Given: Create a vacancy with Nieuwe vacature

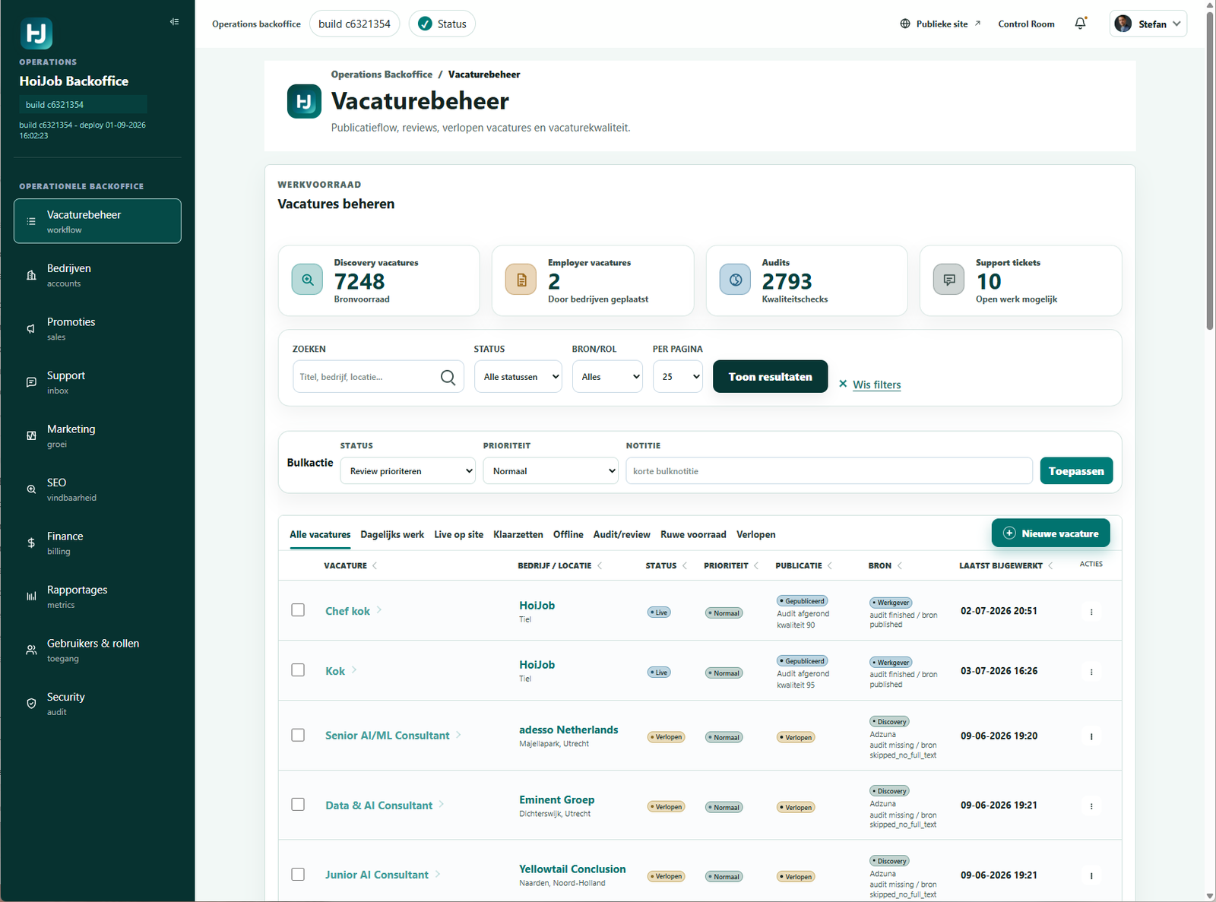Looking at the screenshot, I should coord(1051,533).
